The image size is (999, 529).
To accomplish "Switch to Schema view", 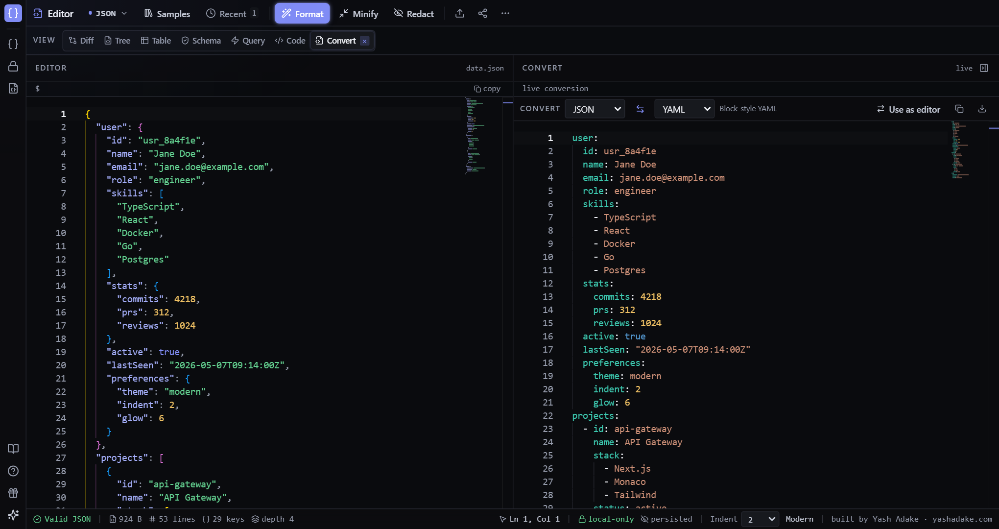I will pyautogui.click(x=201, y=41).
